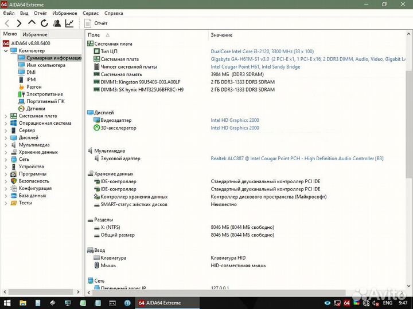
Task: Collapse the Компьютер tree node
Action: tap(6, 51)
